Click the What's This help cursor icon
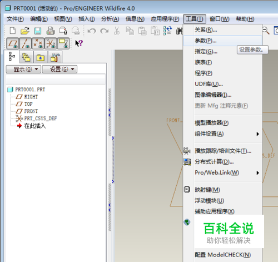The image size is (278, 262). tap(79, 43)
